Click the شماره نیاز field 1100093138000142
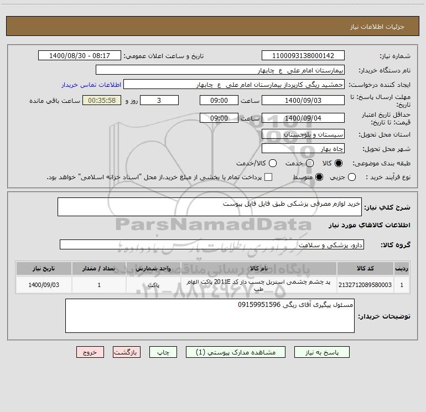The width and height of the screenshot is (426, 412). tap(303, 56)
